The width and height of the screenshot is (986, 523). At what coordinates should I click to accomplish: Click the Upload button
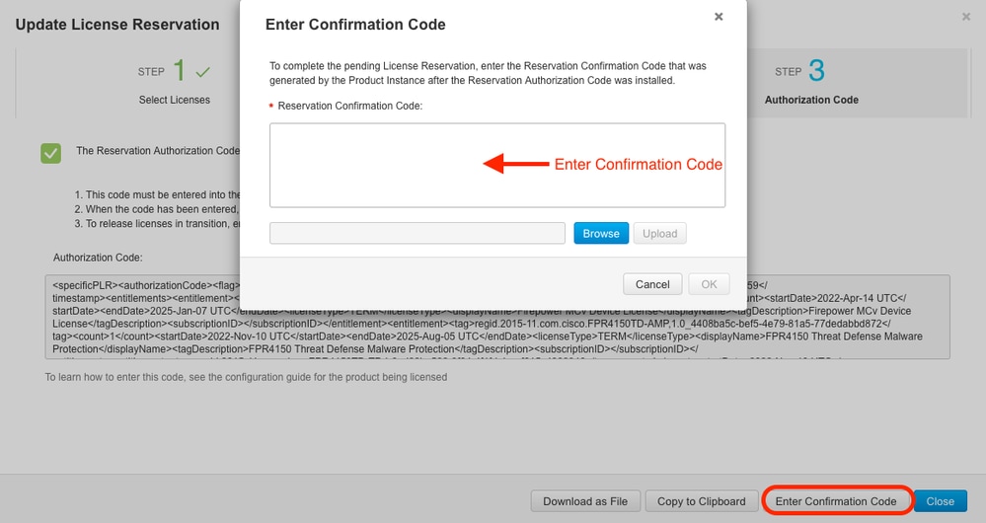pos(659,233)
